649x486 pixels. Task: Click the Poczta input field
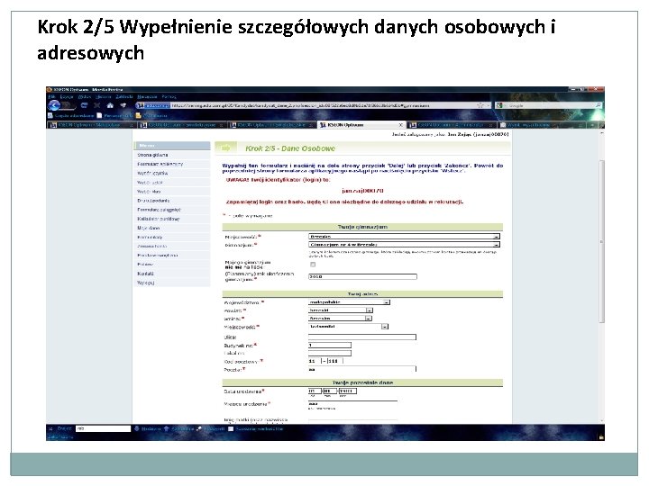coord(362,369)
